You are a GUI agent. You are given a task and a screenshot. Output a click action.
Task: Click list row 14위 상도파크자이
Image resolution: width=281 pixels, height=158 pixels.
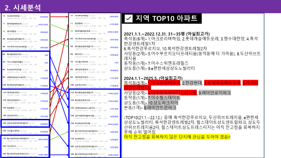(25, 116)
